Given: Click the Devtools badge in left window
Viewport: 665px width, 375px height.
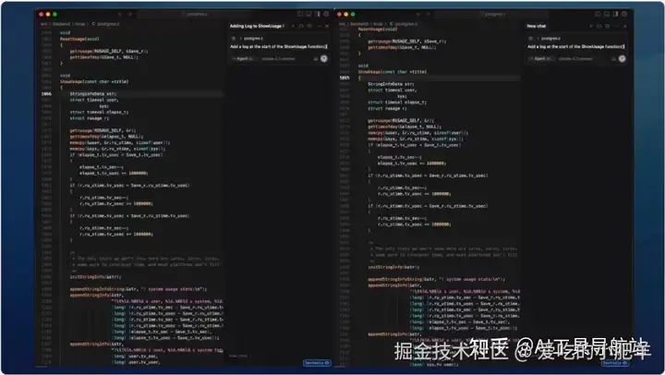Looking at the screenshot, I should coord(317,363).
